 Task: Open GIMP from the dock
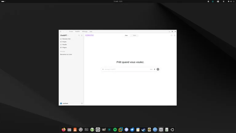click(x=104, y=130)
